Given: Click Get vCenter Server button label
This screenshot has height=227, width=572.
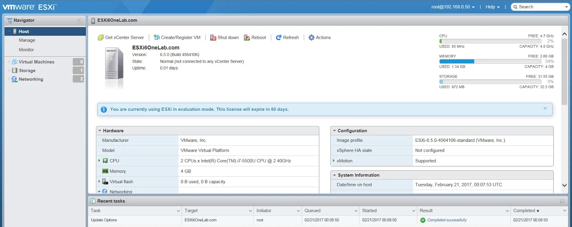Looking at the screenshot, I should (124, 37).
